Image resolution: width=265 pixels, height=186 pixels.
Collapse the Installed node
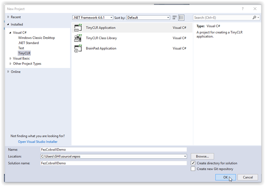(8, 24)
